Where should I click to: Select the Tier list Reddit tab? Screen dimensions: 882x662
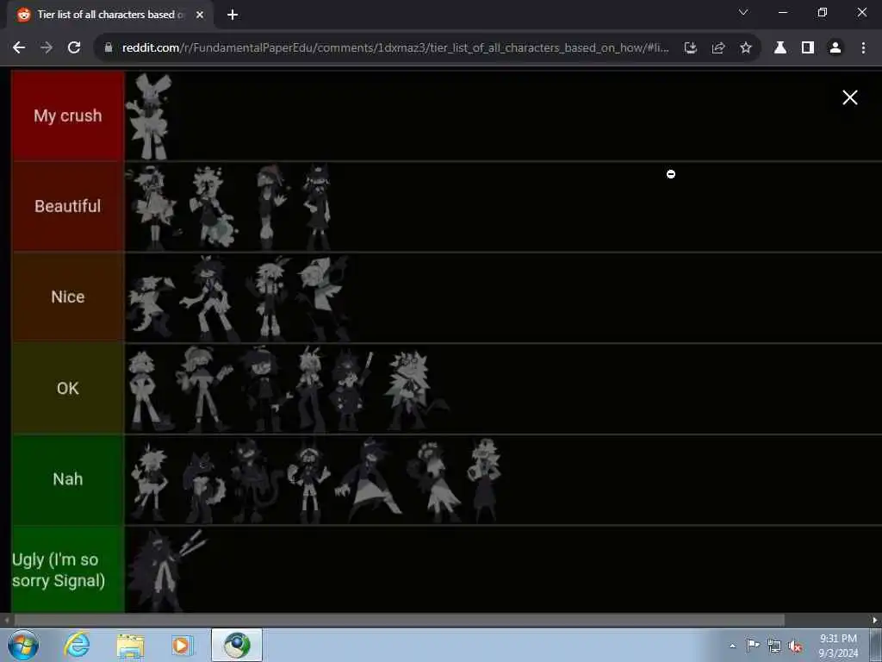pos(109,15)
